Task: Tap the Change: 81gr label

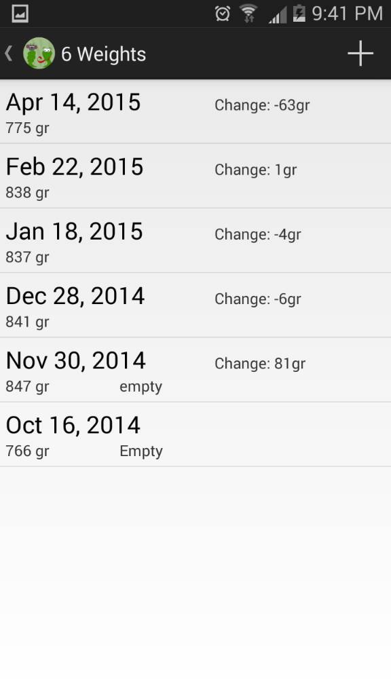Action: point(260,364)
